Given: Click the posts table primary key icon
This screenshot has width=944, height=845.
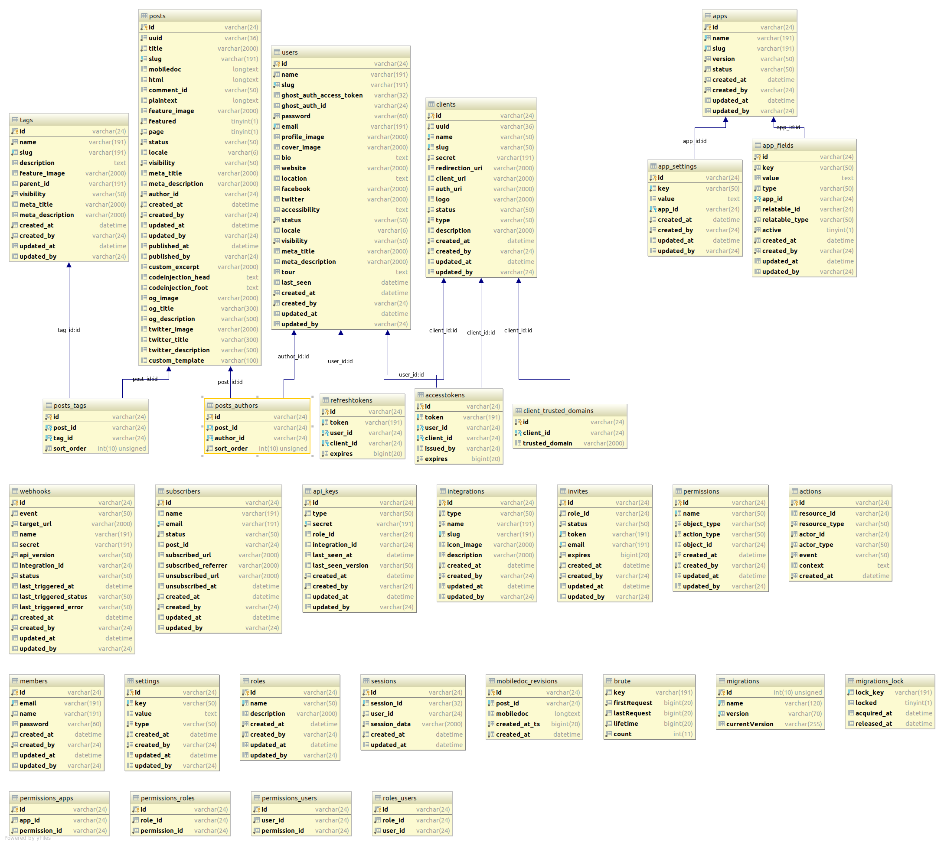Looking at the screenshot, I should (144, 27).
